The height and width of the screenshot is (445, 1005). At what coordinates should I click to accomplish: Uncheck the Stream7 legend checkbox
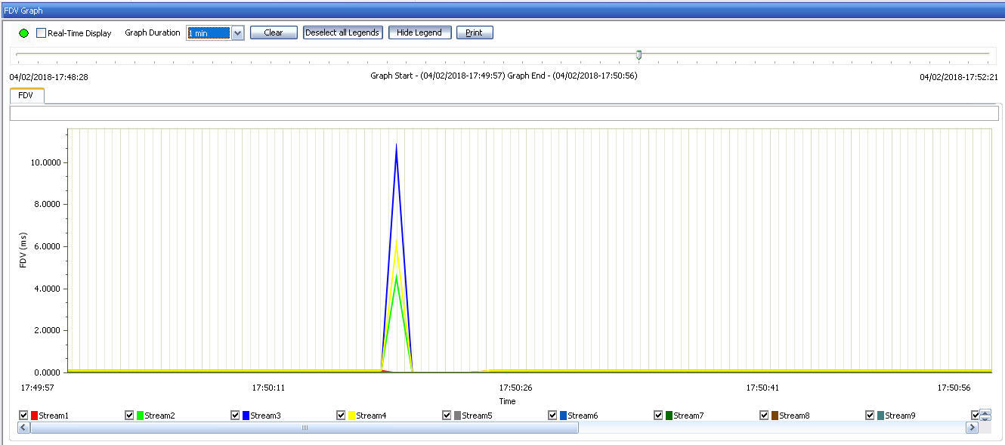point(658,415)
